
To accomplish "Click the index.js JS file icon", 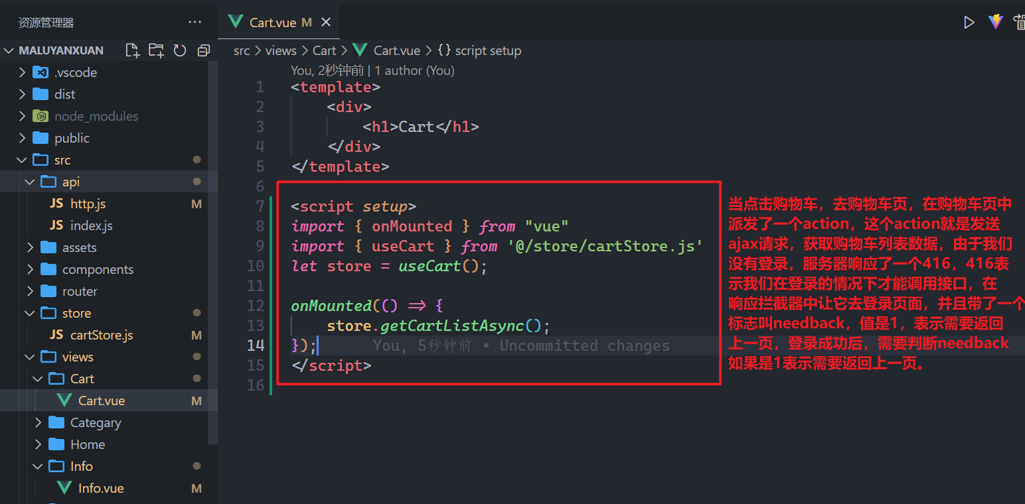I will click(x=56, y=225).
